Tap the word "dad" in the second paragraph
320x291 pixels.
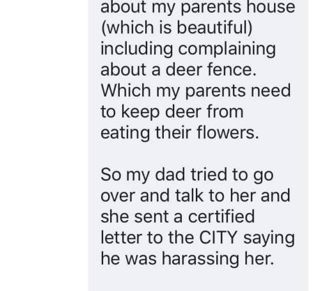pyautogui.click(x=170, y=175)
